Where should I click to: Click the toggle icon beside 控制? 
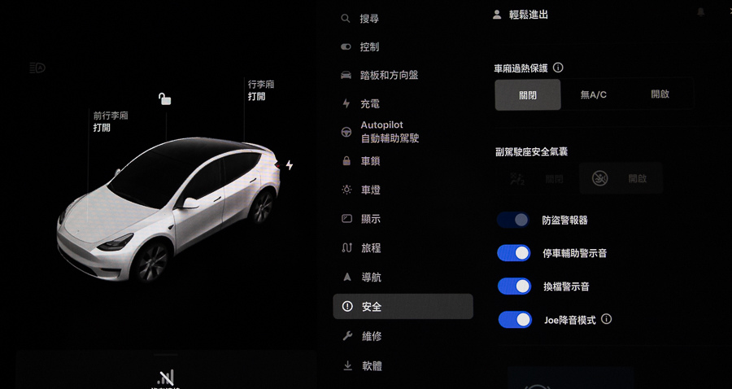tap(346, 46)
